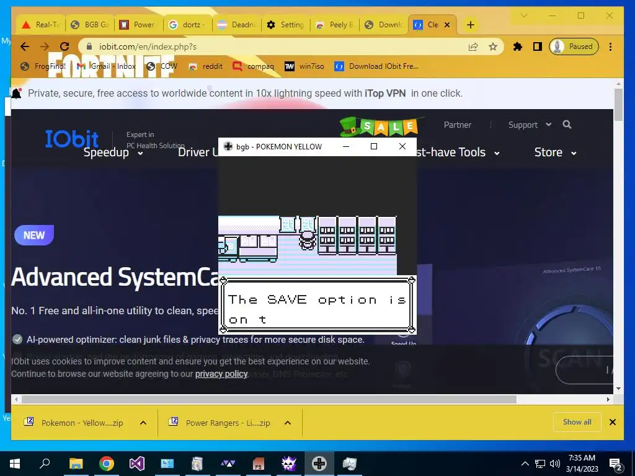Click the horizontal page scrollbar
Image resolution: width=635 pixels, height=476 pixels.
[269, 400]
